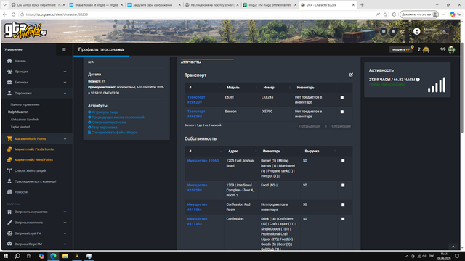Expand the Запросить имущество chevron
This screenshot has width=465, height=261.
(x=65, y=212)
